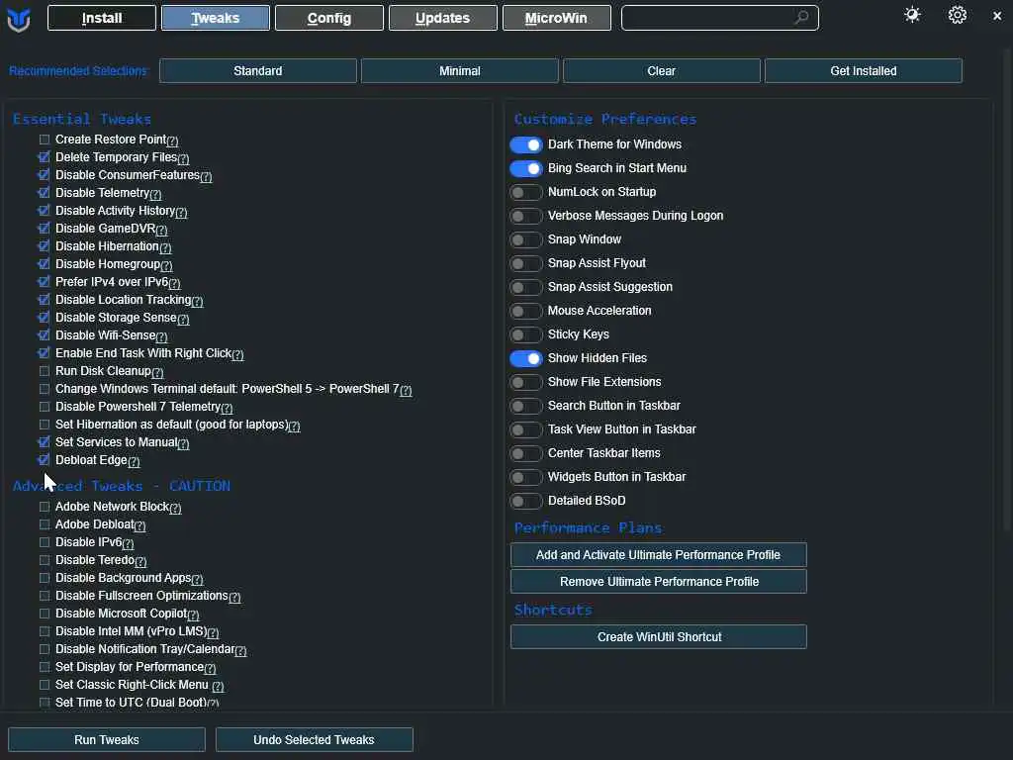Uncheck Enable End Task With Right Click

point(44,353)
